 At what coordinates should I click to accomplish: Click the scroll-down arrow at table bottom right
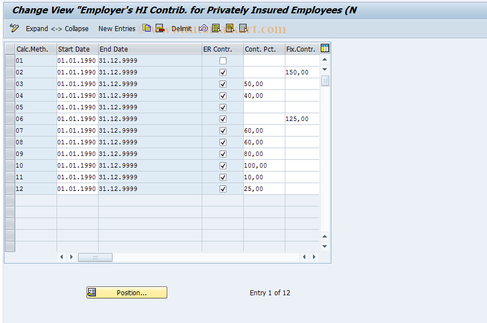325,246
